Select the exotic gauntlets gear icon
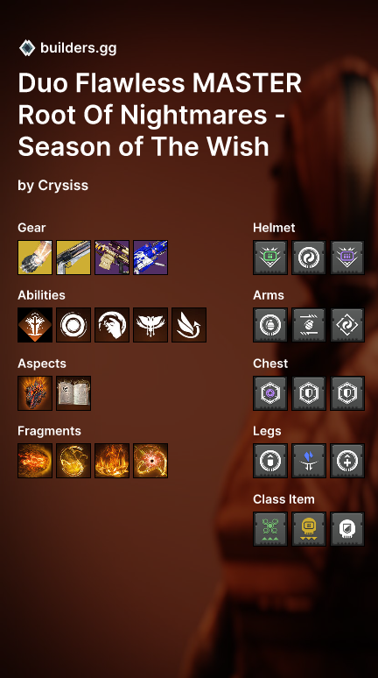 click(x=35, y=258)
